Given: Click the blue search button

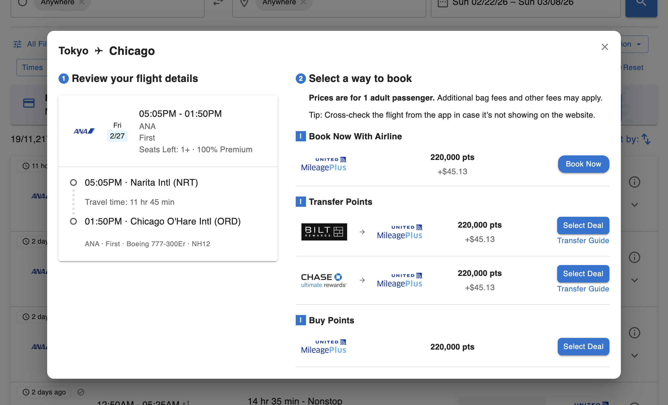Looking at the screenshot, I should [641, 6].
